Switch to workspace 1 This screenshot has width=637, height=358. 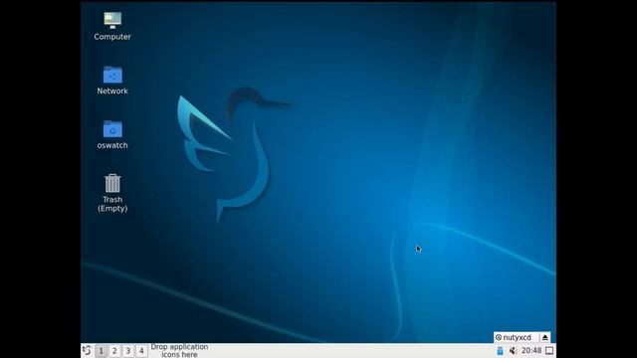pos(101,351)
